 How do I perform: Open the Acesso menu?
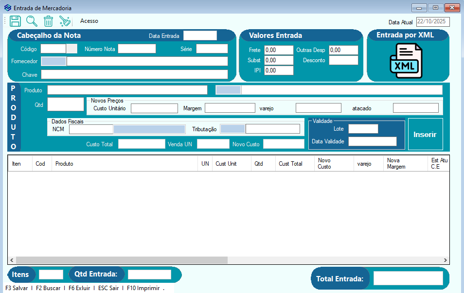pos(89,21)
